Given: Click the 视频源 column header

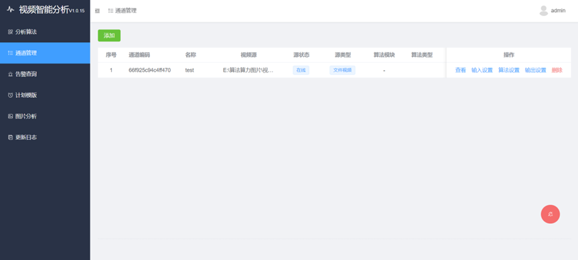Looking at the screenshot, I should tap(248, 55).
